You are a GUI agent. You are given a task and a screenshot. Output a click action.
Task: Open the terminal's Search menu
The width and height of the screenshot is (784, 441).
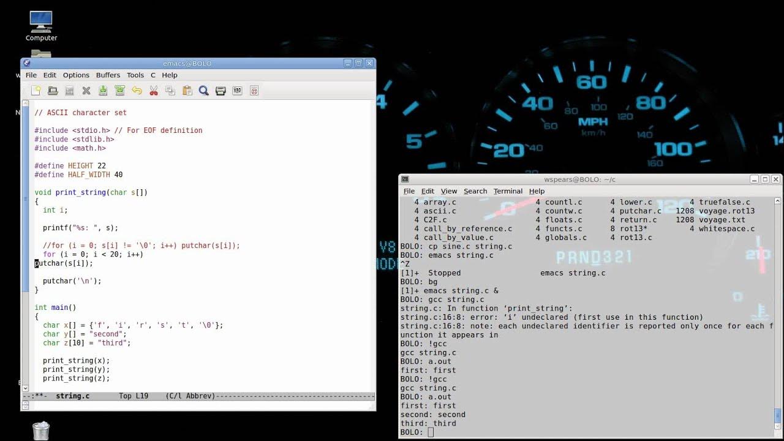(x=475, y=191)
